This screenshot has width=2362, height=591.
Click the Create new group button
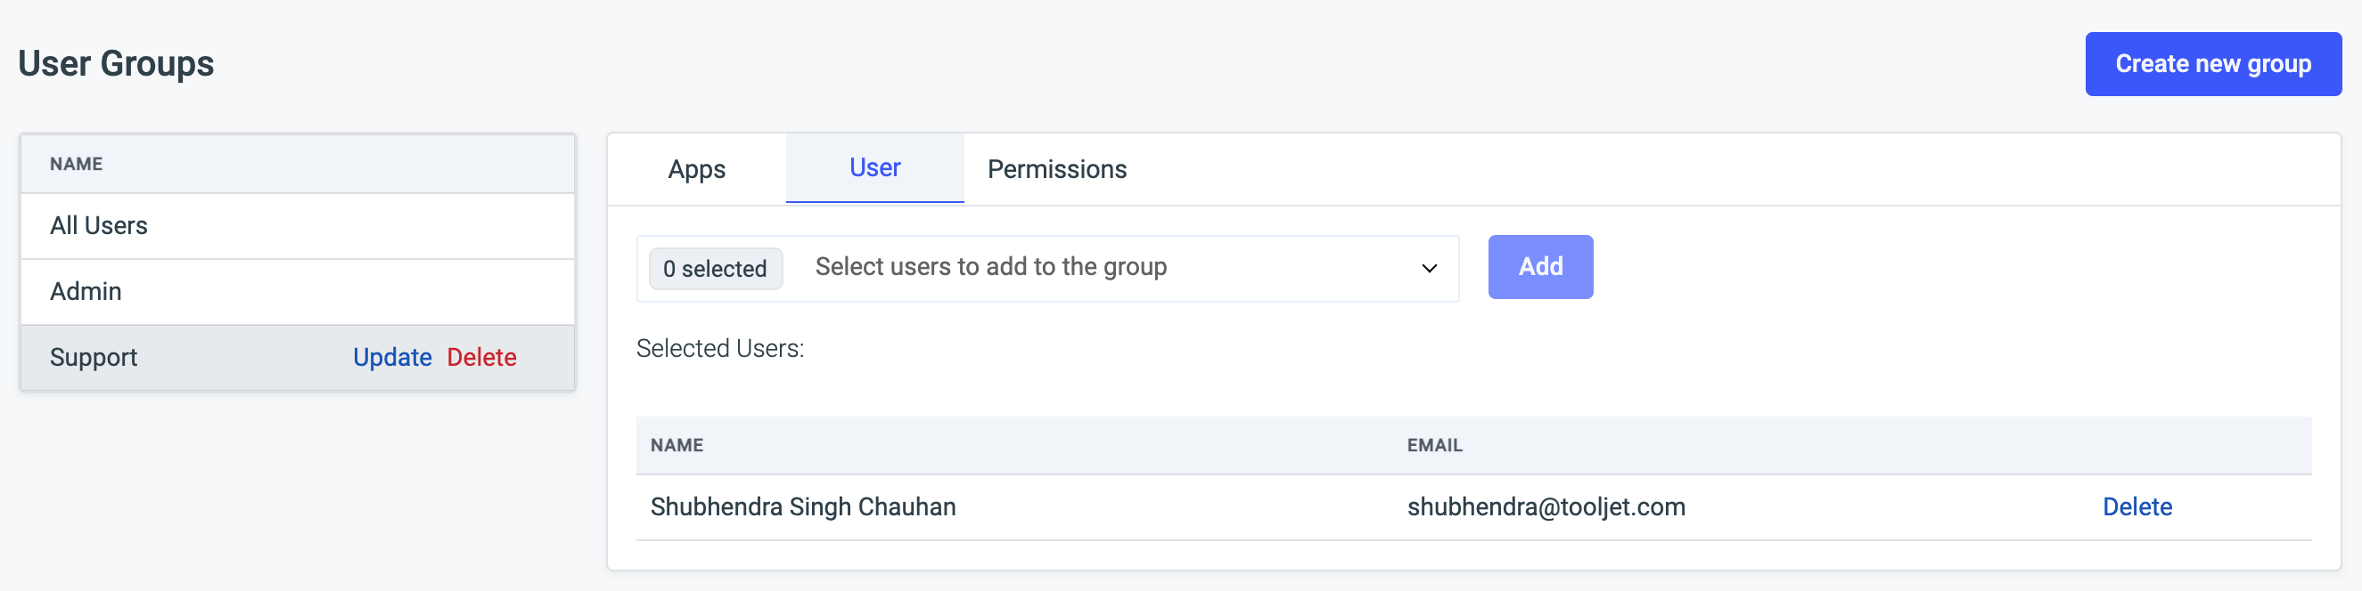tap(2211, 64)
